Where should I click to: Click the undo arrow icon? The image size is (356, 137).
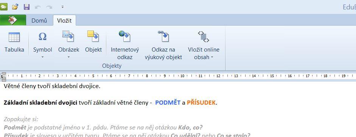[38, 7]
